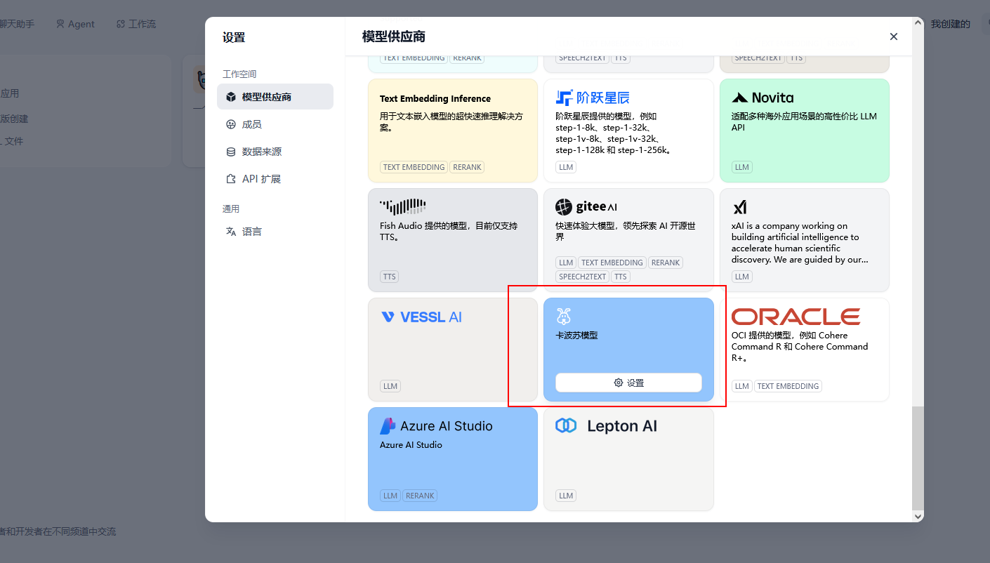The width and height of the screenshot is (990, 563).
Task: Open the 语言 settings section
Action: click(275, 232)
